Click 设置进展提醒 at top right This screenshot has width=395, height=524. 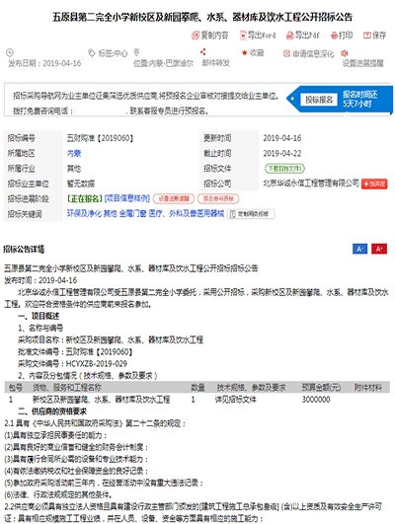[x=362, y=63]
